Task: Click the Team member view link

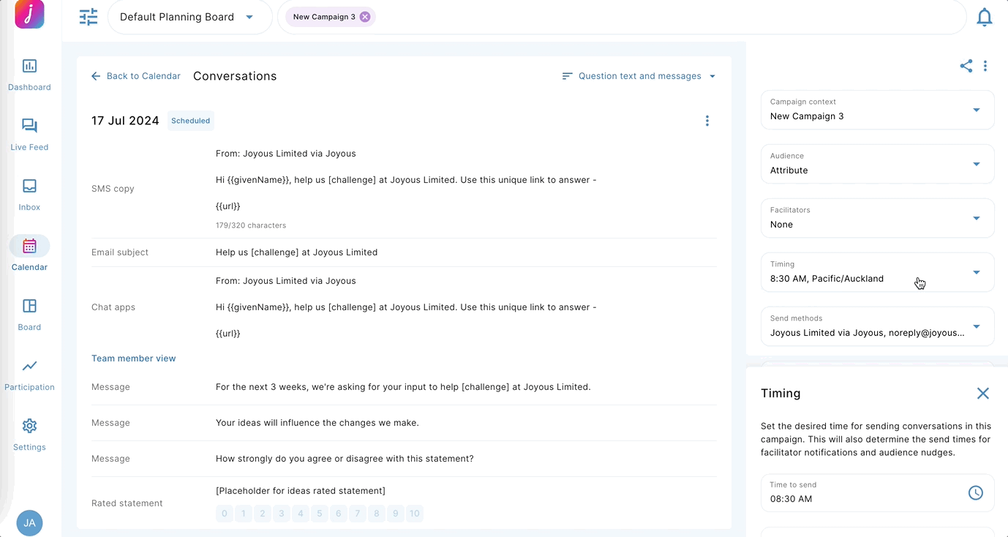Action: click(134, 358)
